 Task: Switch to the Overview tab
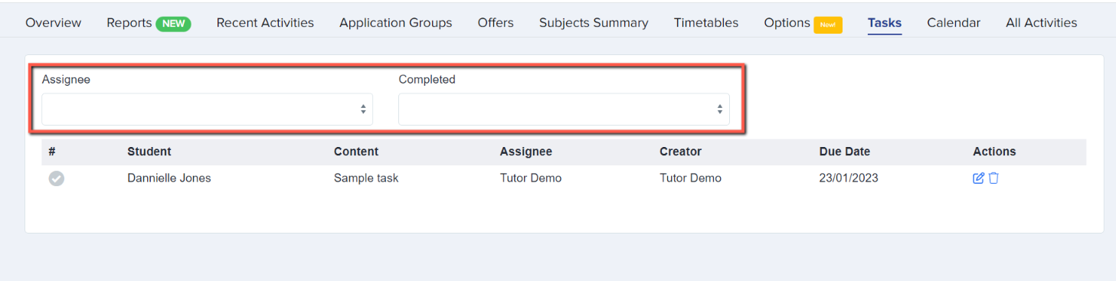(54, 23)
